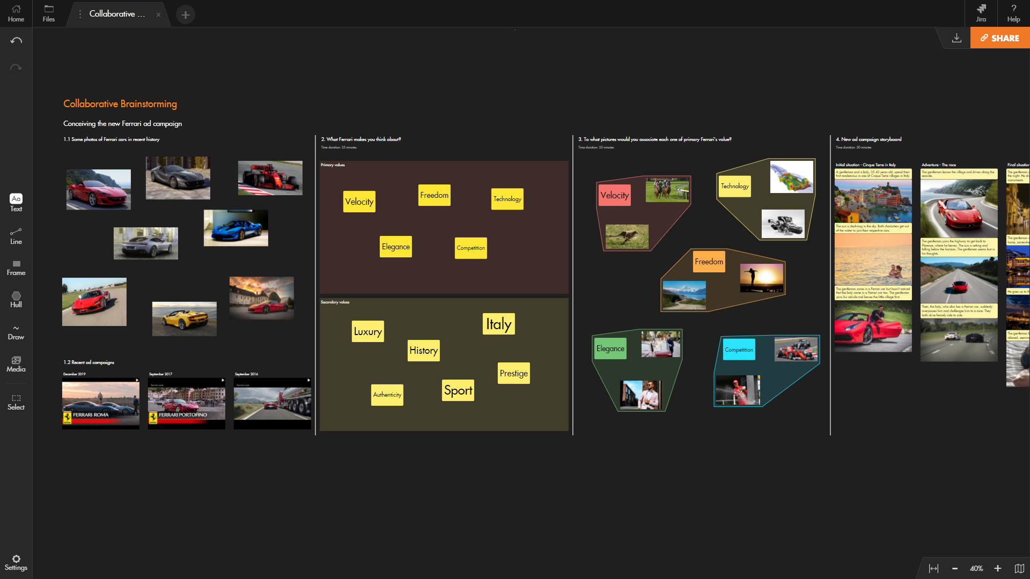Click the Undo arrow

pyautogui.click(x=16, y=41)
